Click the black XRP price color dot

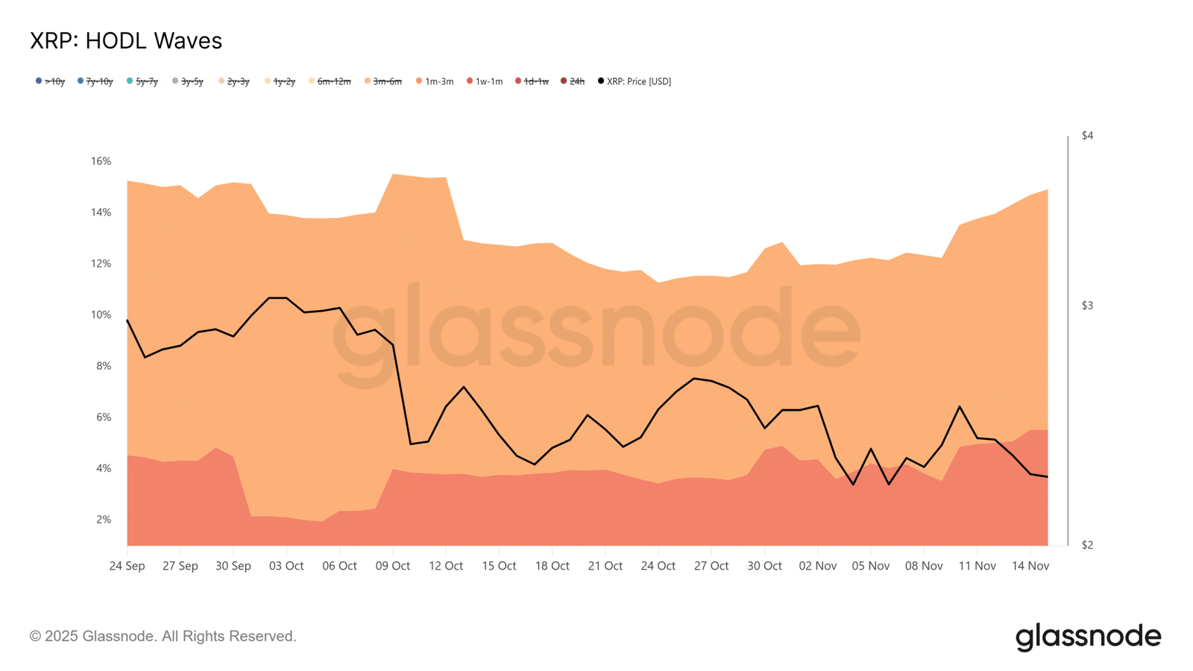pos(601,81)
